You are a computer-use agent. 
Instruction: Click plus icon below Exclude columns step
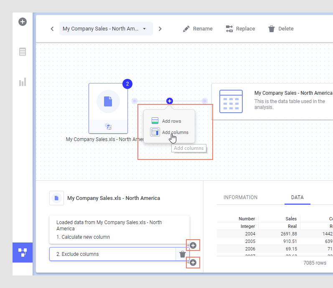click(193, 263)
